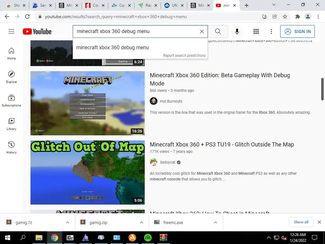Switch to the 'Raz' tab

click(x=145, y=5)
